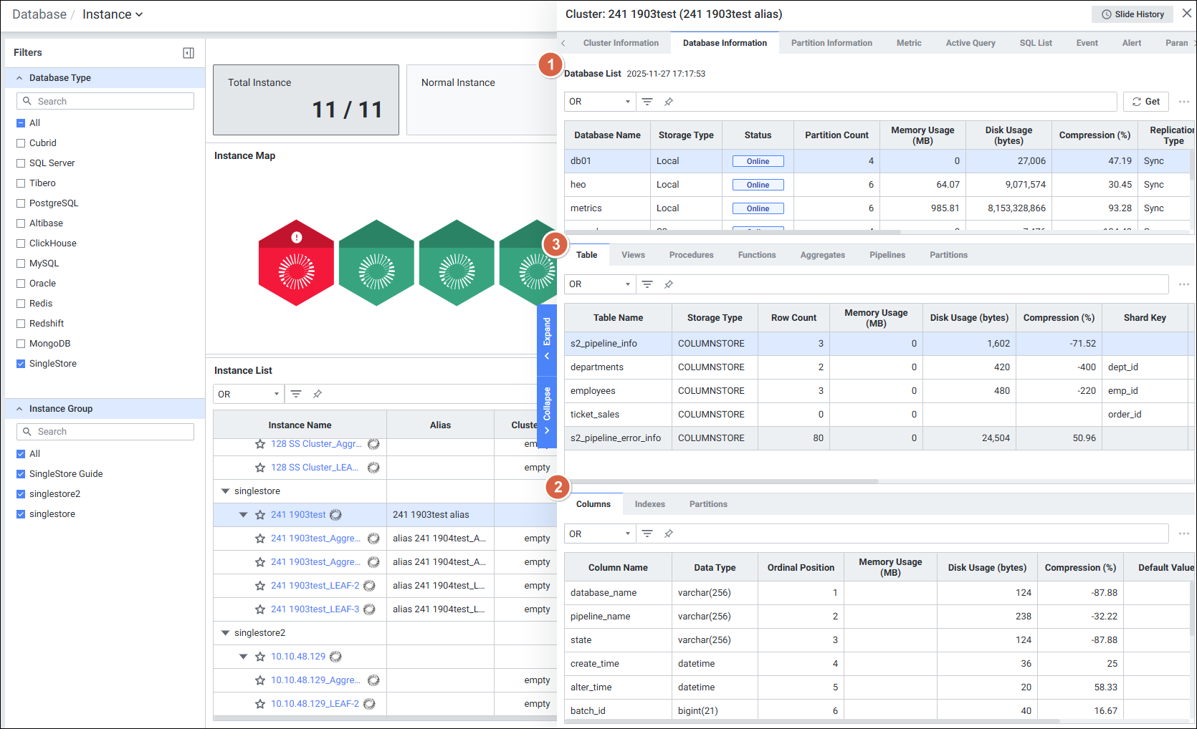Click the red alert hexagon instance
Viewport: 1197px width, 729px height.
pos(296,263)
